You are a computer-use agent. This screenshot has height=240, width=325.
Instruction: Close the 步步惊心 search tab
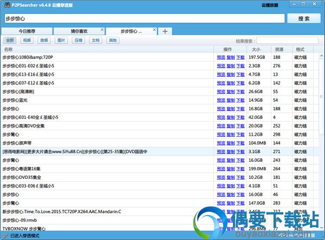click(154, 30)
